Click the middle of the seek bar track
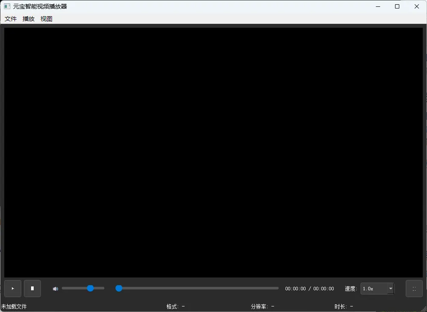Screen dimensions: 427x312 (x=197, y=288)
